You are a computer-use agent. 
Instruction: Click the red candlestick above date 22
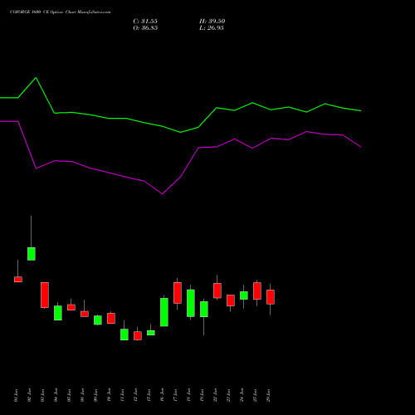pos(217,290)
